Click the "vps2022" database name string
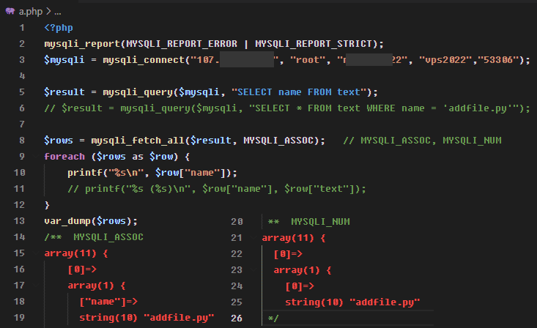The height and width of the screenshot is (328, 537). click(445, 60)
